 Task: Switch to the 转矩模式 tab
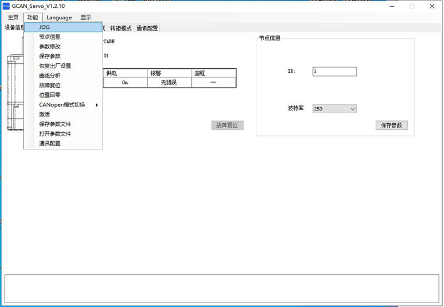(120, 28)
